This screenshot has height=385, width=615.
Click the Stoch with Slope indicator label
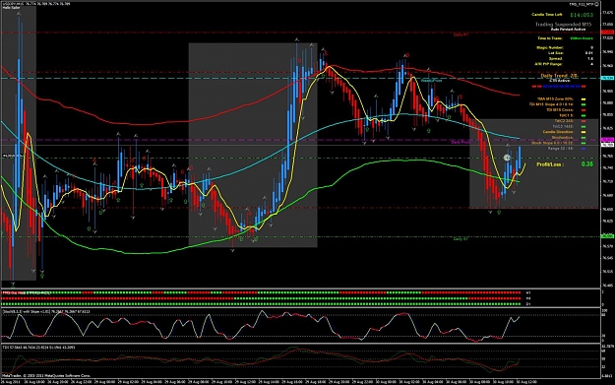(x=46, y=311)
